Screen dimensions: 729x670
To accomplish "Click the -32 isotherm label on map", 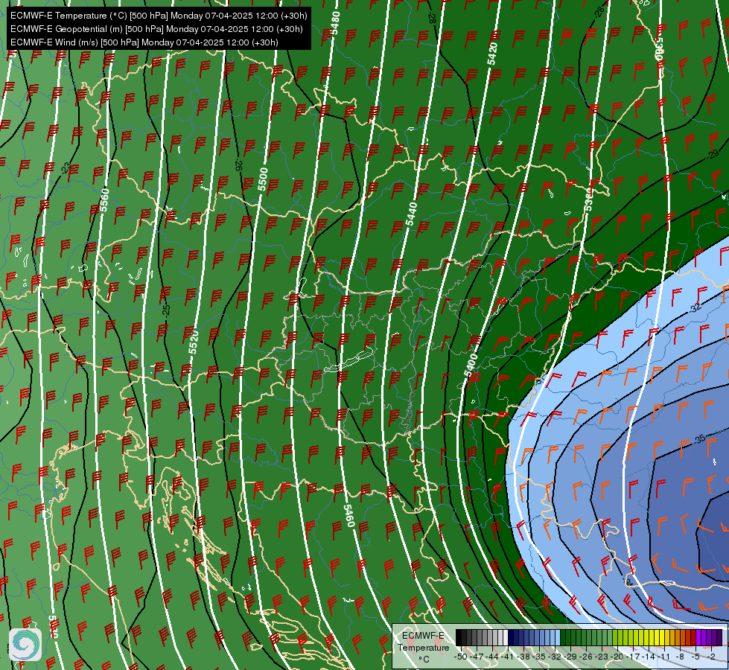I will pos(695,307).
